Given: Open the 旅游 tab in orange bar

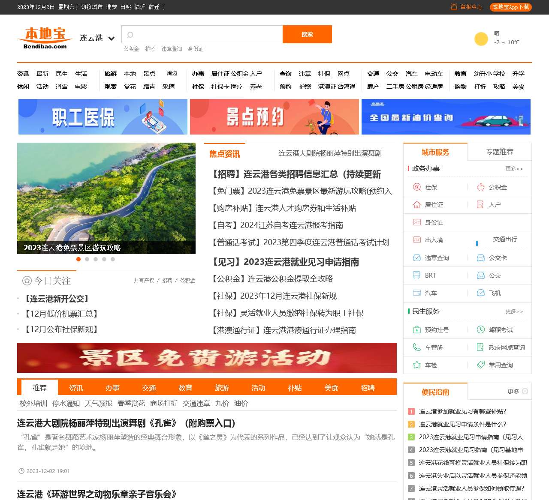Looking at the screenshot, I should coord(222,388).
